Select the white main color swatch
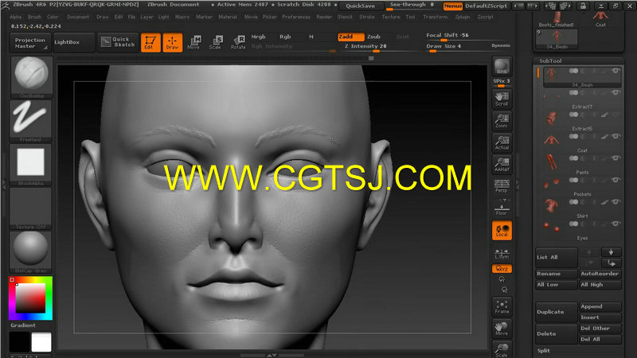The width and height of the screenshot is (637, 358). click(x=41, y=342)
